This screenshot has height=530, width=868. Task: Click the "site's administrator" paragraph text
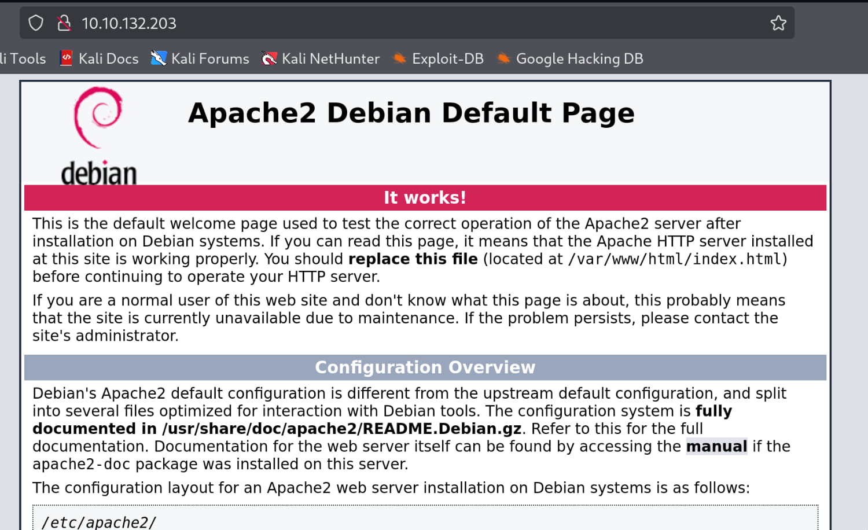[x=105, y=336]
